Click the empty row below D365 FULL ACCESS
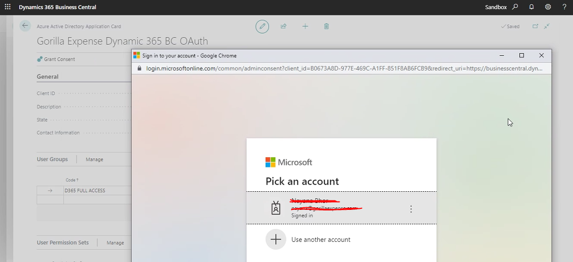The width and height of the screenshot is (573, 262). click(x=85, y=199)
